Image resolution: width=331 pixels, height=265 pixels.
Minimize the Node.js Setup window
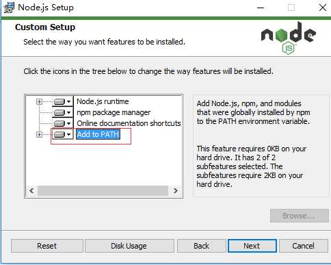[261, 8]
